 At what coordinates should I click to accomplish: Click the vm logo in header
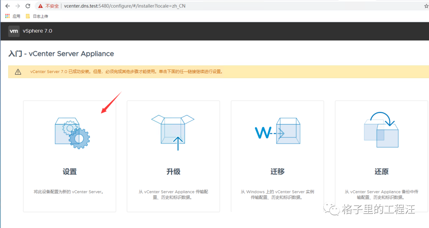(14, 31)
